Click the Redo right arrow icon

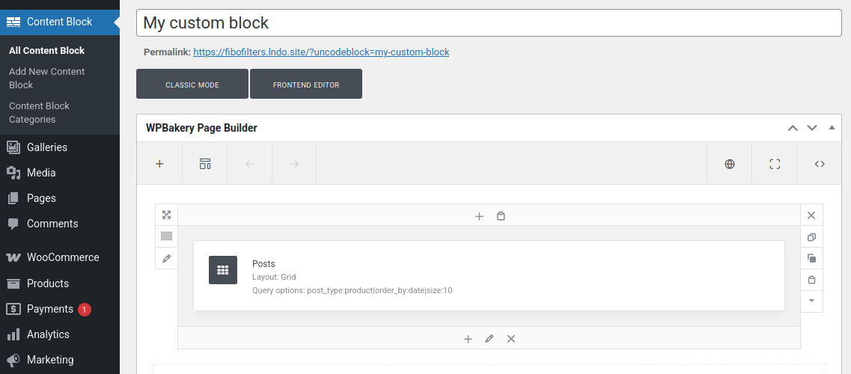(x=294, y=164)
